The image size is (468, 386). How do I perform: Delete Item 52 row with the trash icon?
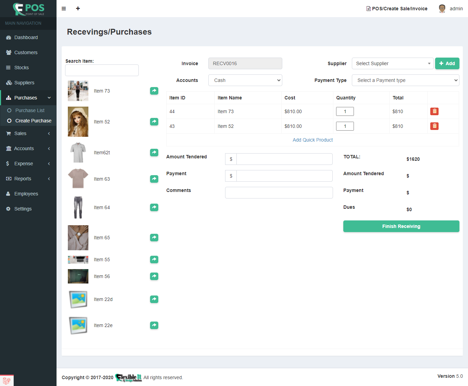click(434, 126)
